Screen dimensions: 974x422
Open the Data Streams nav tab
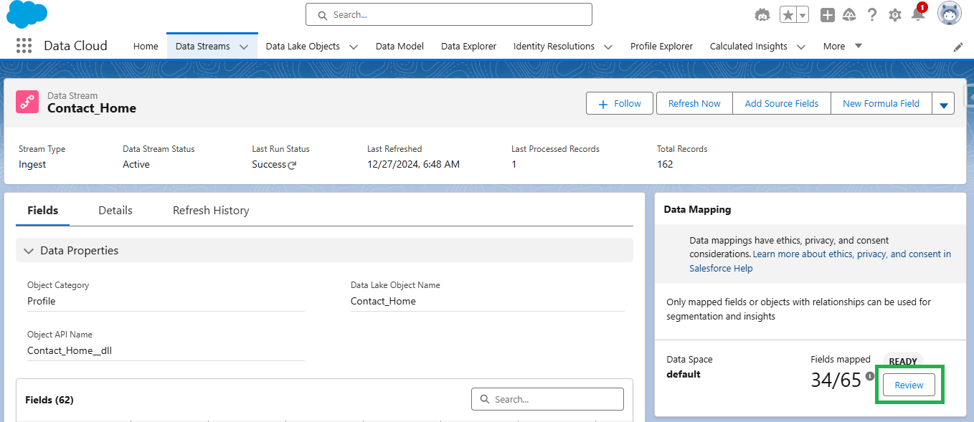coord(203,46)
